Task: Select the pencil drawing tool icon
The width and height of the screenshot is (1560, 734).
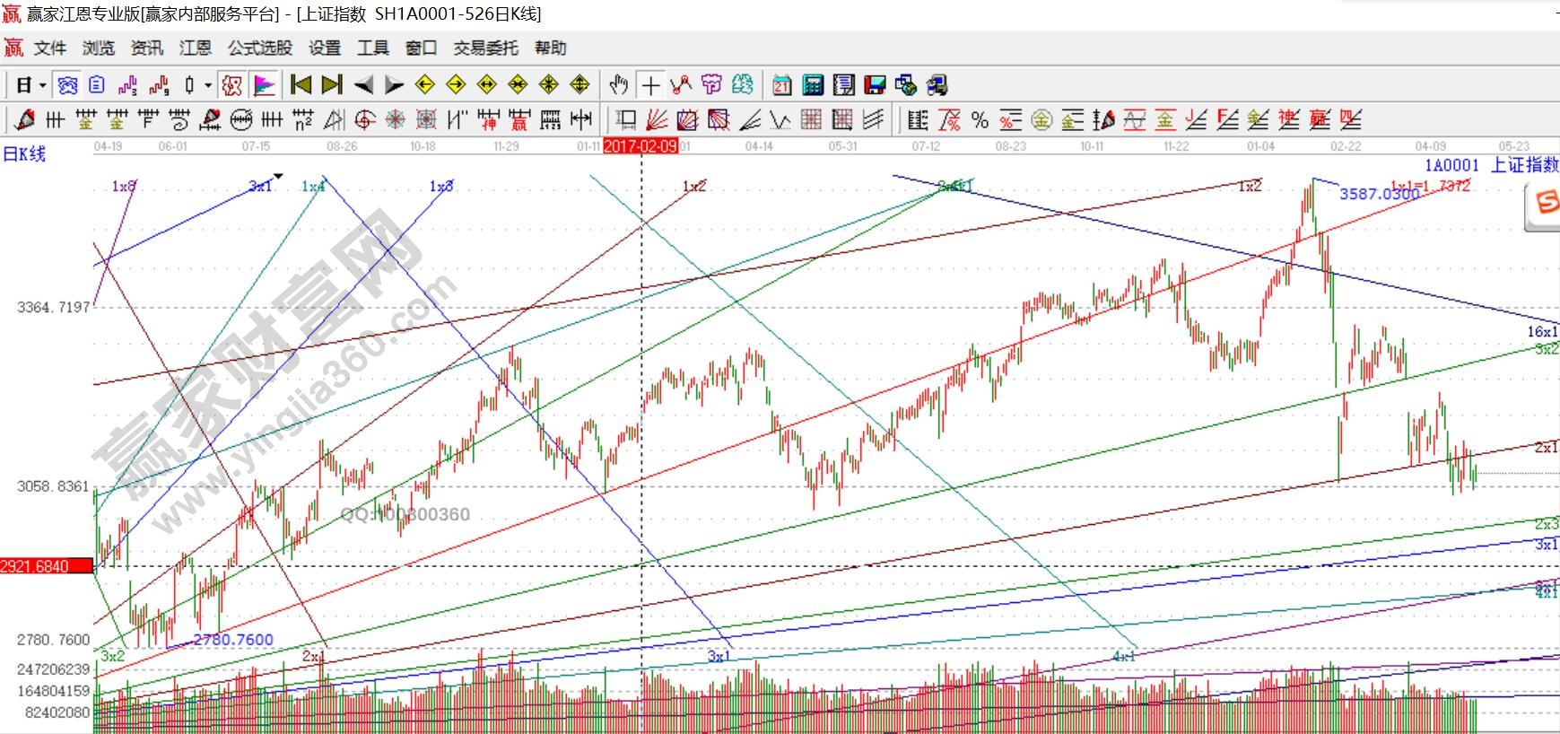Action: [25, 119]
